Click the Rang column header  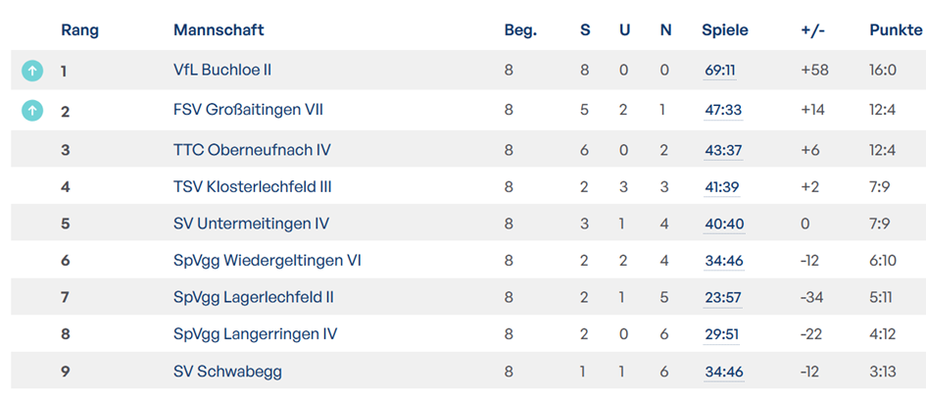(80, 30)
